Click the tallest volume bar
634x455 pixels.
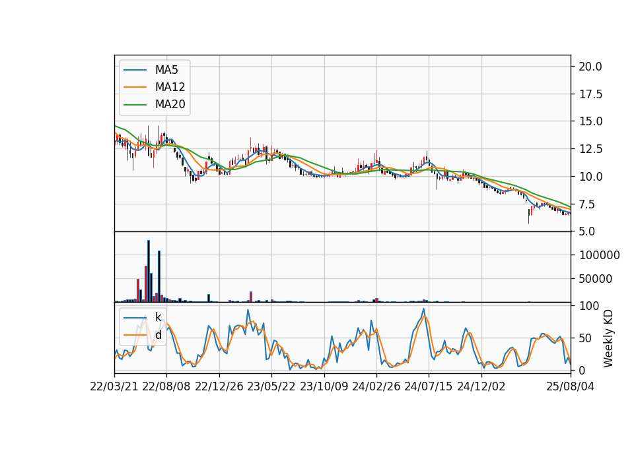(x=149, y=271)
